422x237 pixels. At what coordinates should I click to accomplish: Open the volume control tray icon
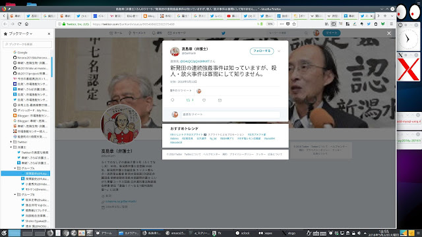359,233
